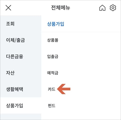
Task: Go to the home screen icon
Action: click(102, 8)
